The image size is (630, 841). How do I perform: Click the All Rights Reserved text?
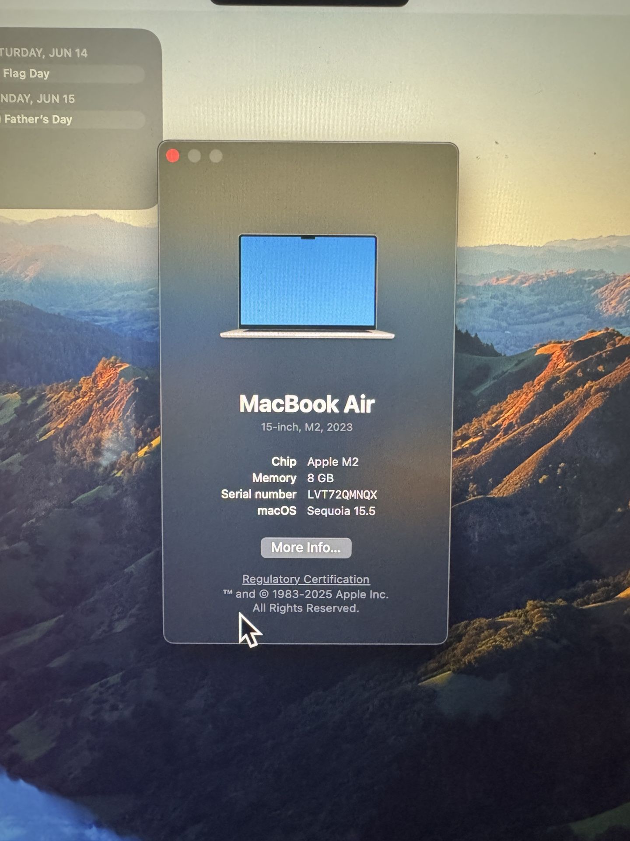click(306, 608)
